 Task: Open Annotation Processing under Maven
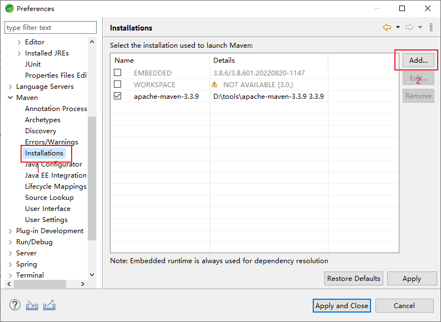tap(56, 109)
